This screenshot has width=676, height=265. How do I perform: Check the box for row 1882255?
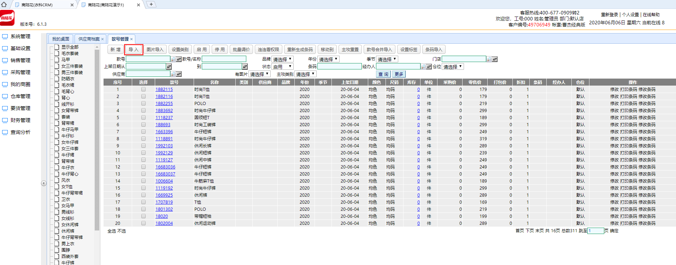pos(143,103)
